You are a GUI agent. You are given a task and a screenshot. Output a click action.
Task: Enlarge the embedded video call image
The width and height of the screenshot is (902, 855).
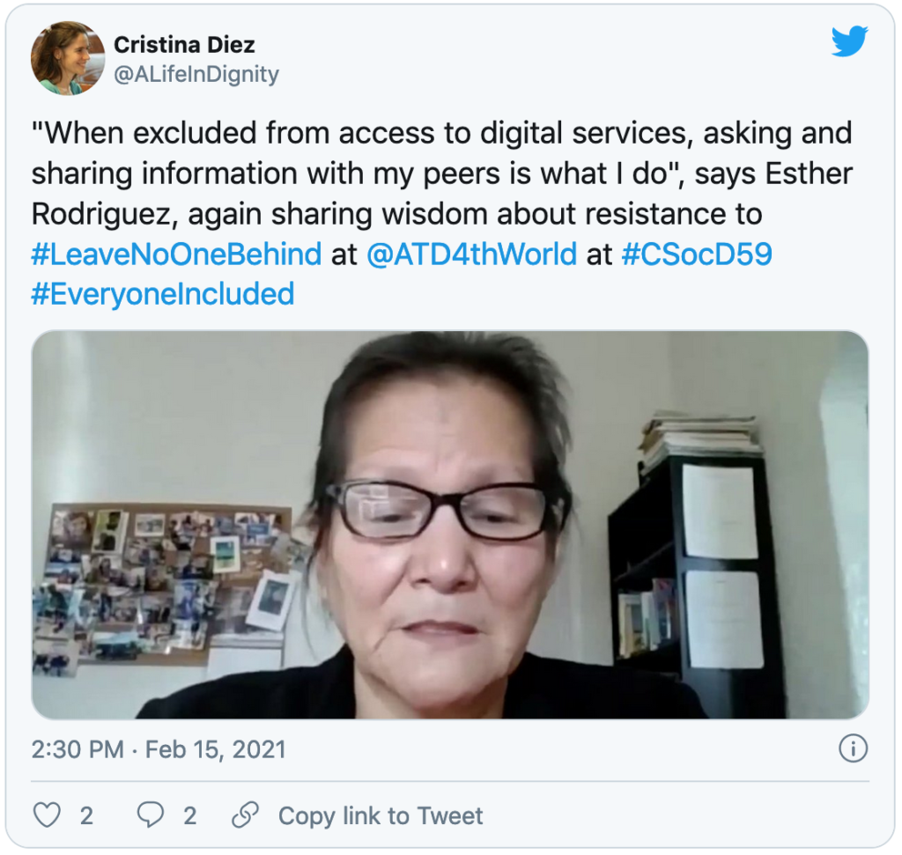pos(450,525)
